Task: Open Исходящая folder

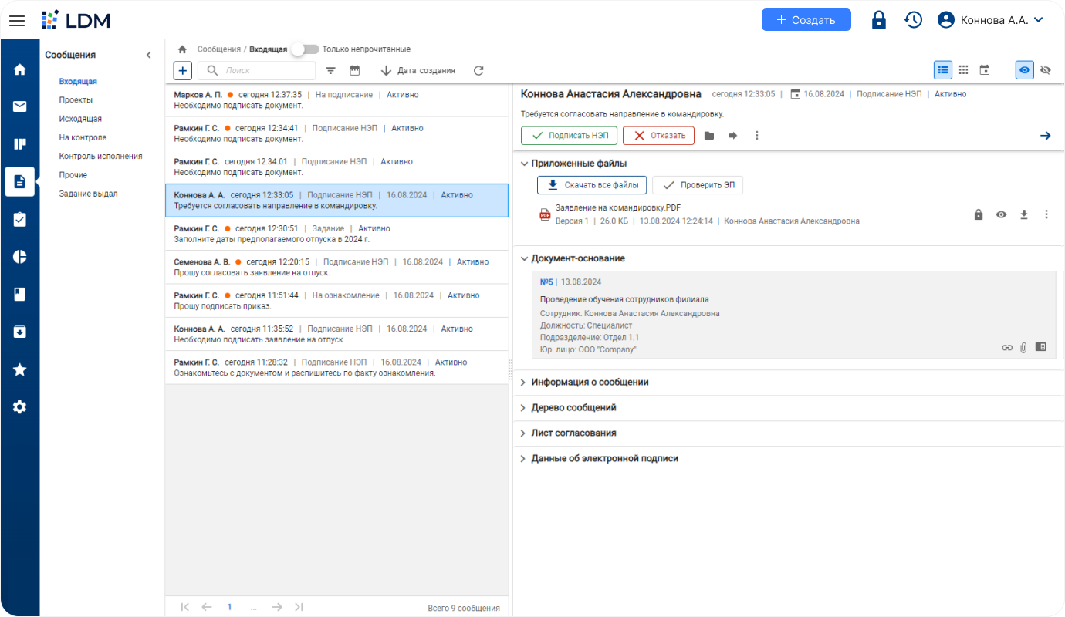Action: [x=80, y=119]
